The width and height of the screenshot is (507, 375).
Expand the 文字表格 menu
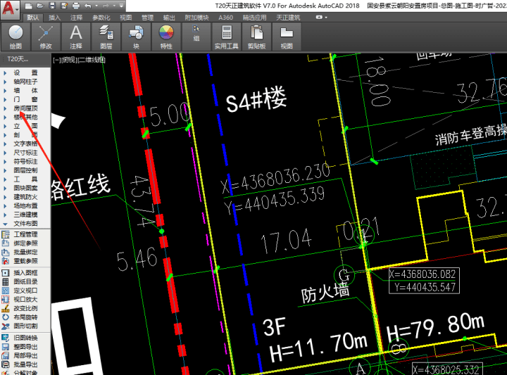click(x=25, y=144)
